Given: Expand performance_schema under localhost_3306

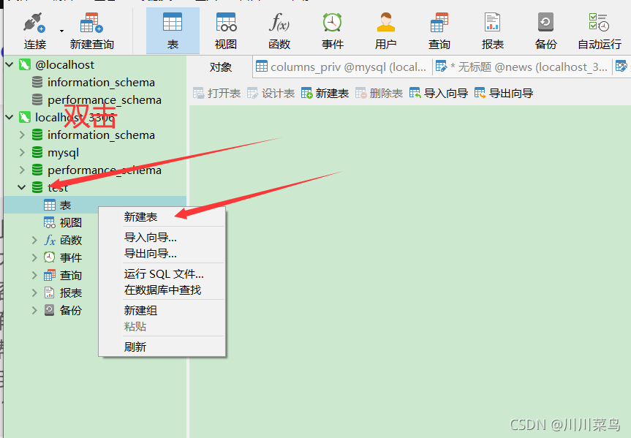Looking at the screenshot, I should (x=22, y=170).
